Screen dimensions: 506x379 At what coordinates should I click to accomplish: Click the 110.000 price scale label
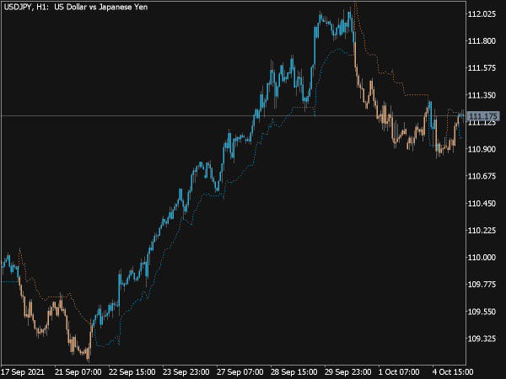click(x=482, y=258)
